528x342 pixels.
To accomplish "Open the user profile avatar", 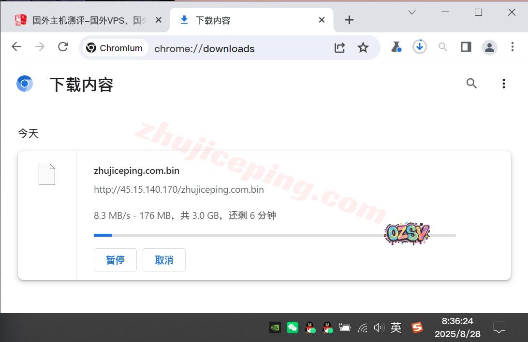I will [x=489, y=47].
